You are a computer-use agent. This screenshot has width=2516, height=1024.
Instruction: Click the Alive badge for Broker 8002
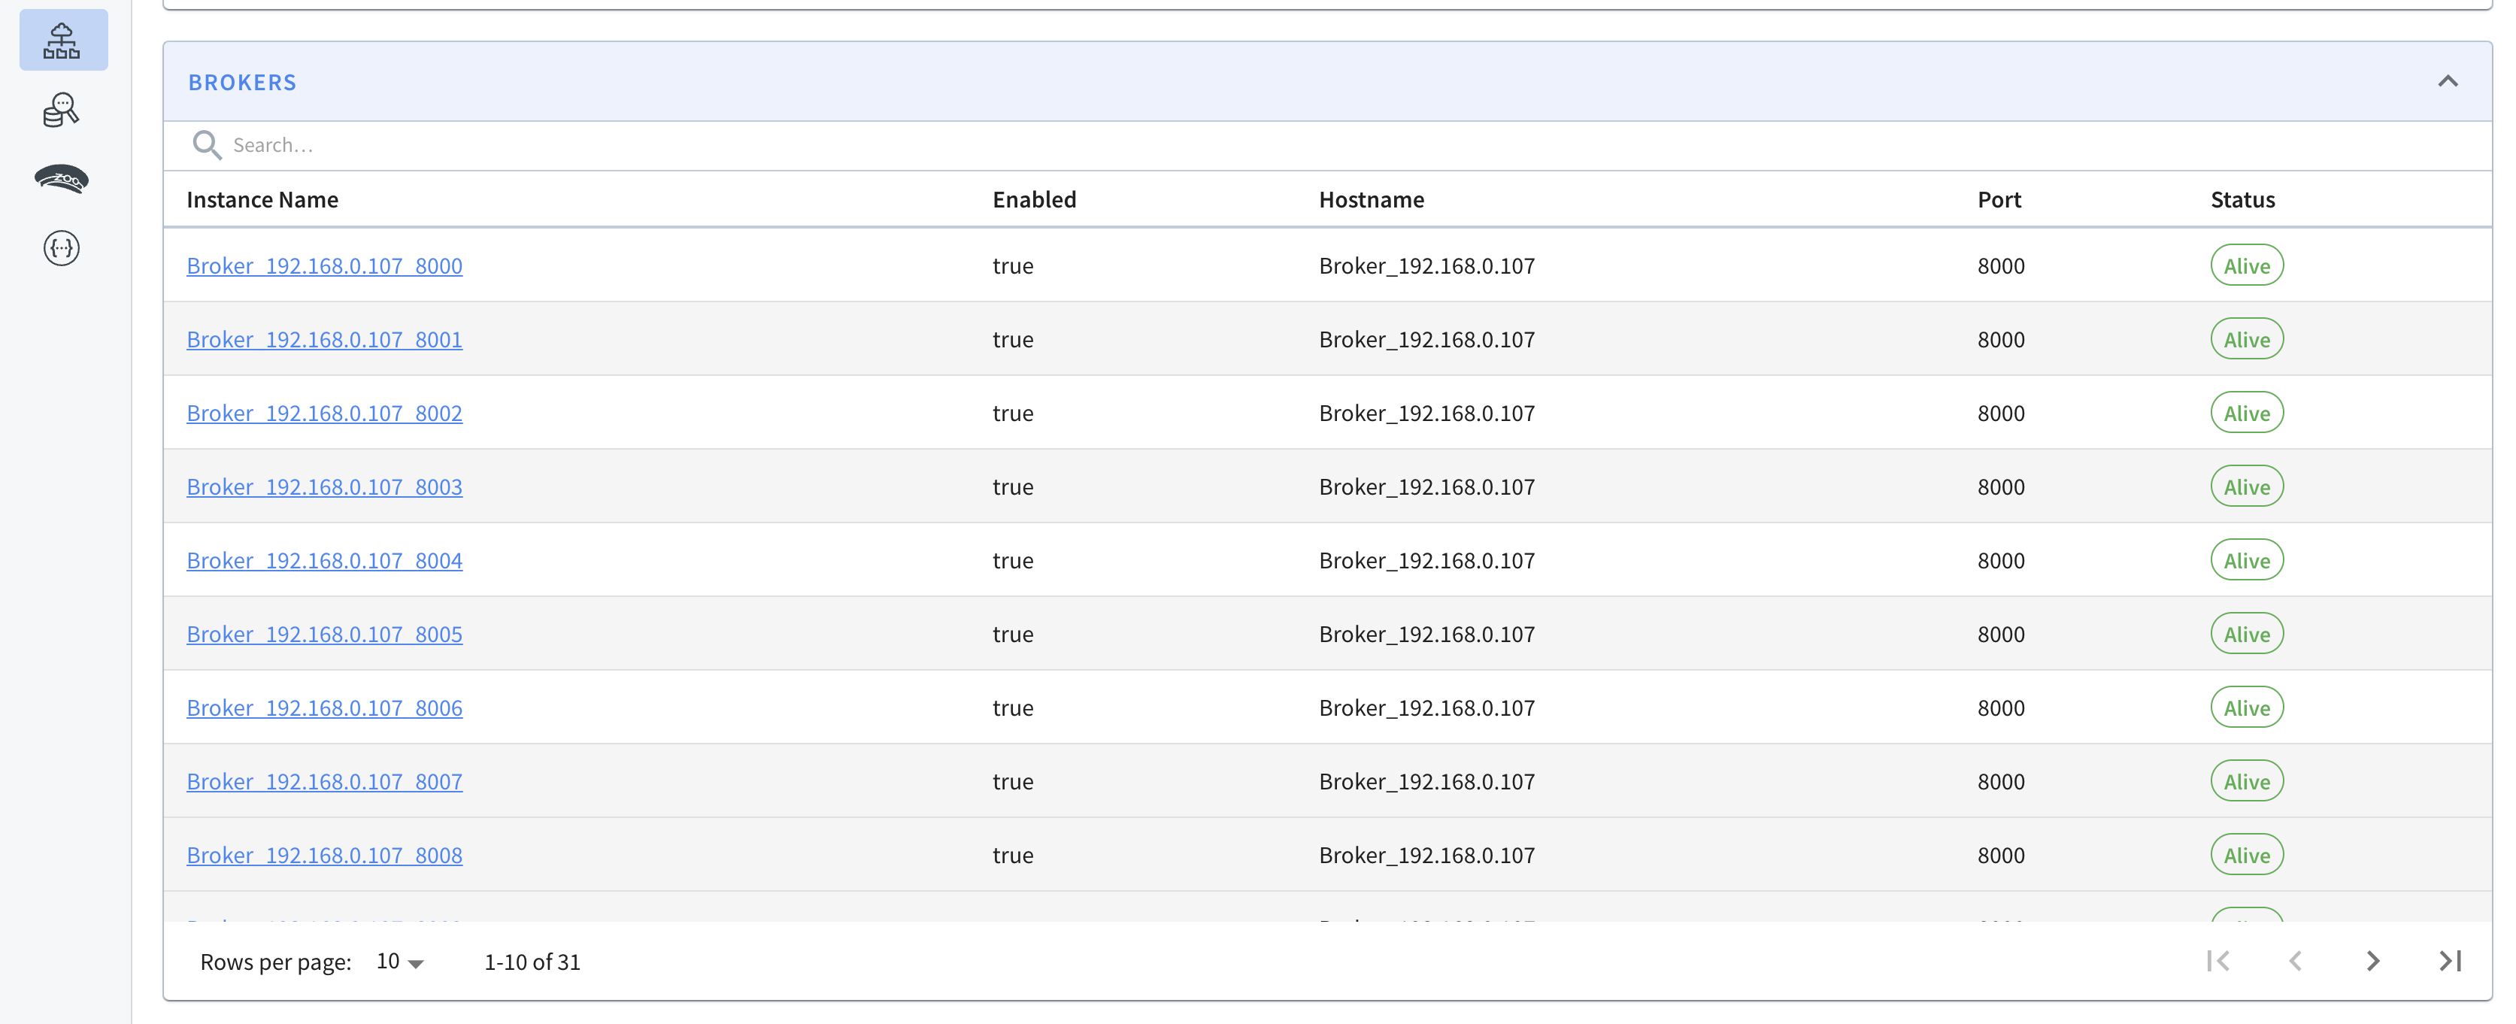point(2247,413)
